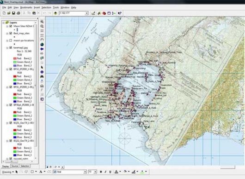Click the Full Extent globe icon
Viewport: 245px width, 179px height.
tap(42, 45)
